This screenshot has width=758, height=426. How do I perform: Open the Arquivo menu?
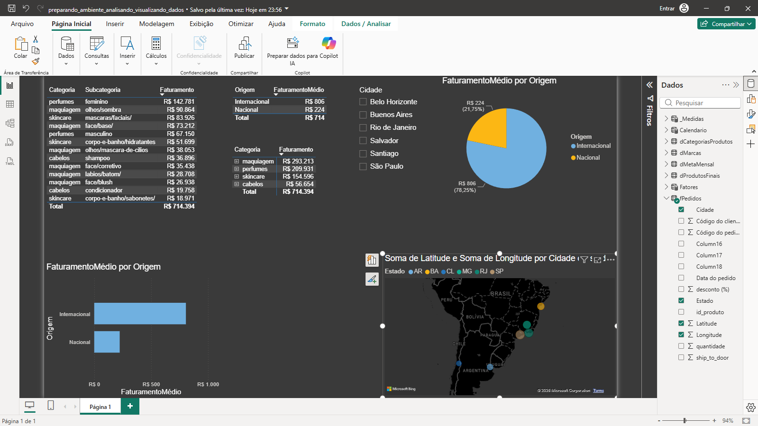click(x=22, y=24)
